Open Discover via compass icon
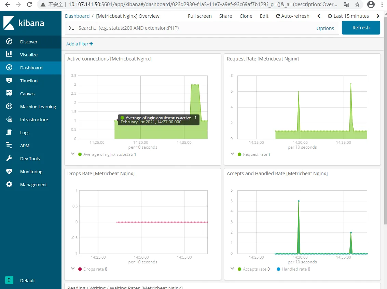Screen dimensions: 387x289 [9, 42]
